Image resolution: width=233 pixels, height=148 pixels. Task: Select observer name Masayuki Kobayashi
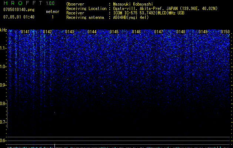(x=133, y=4)
